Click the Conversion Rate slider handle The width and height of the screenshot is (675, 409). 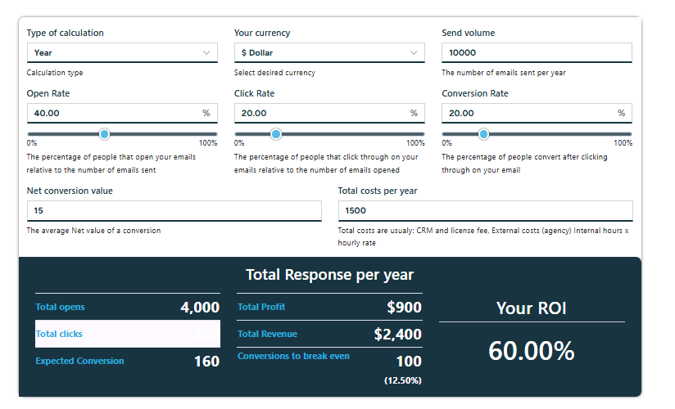click(483, 134)
